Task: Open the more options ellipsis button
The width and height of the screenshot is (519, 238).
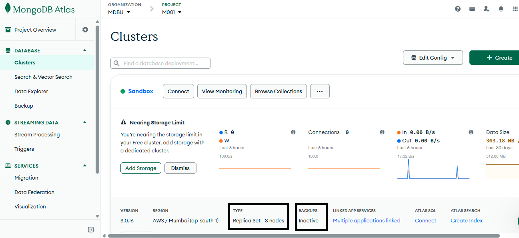Action: pyautogui.click(x=320, y=91)
